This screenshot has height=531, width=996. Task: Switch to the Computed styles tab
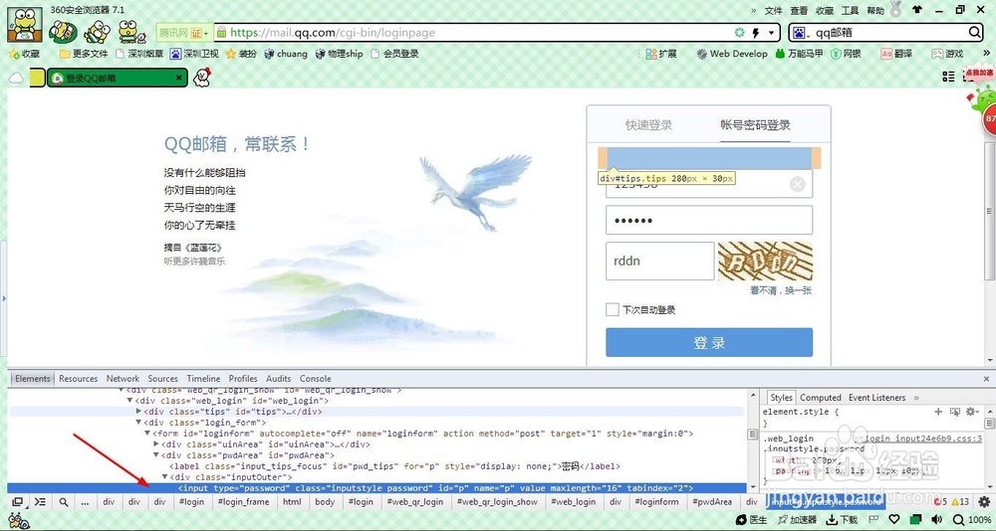[820, 398]
